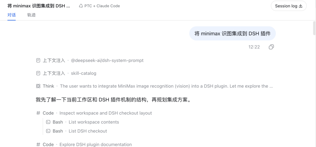Expand the Think reasoning entry
This screenshot has height=147, width=316.
(154, 86)
